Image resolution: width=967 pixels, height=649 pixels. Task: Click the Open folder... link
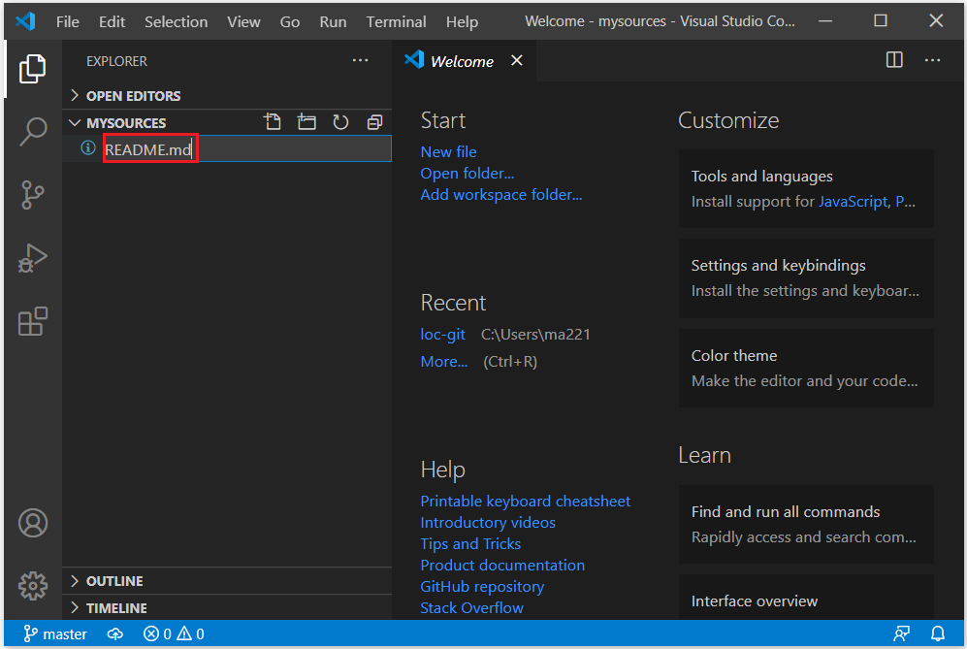pos(467,174)
